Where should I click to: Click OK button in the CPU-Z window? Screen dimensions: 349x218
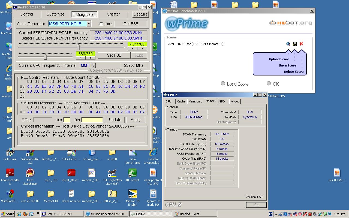(x=256, y=205)
